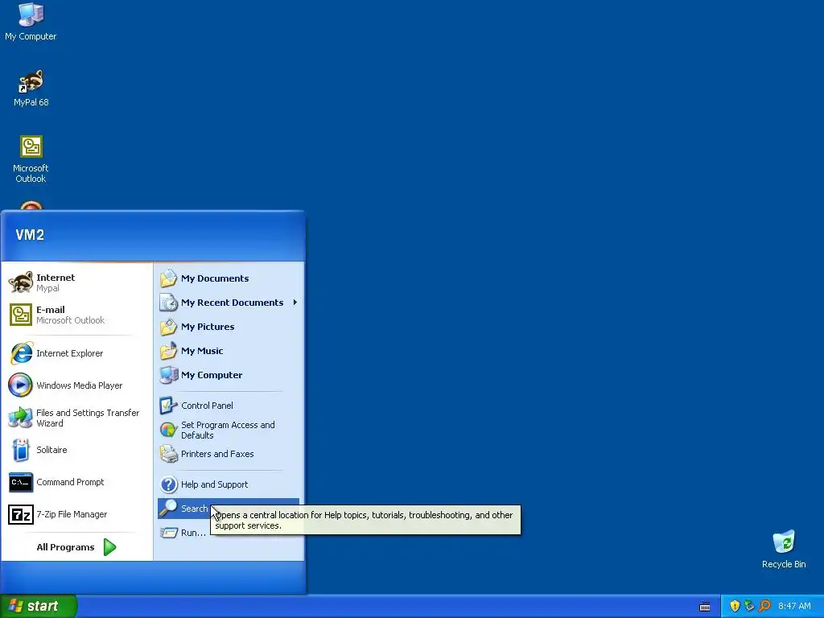Open Internet Explorer from the Start menu

point(76,353)
